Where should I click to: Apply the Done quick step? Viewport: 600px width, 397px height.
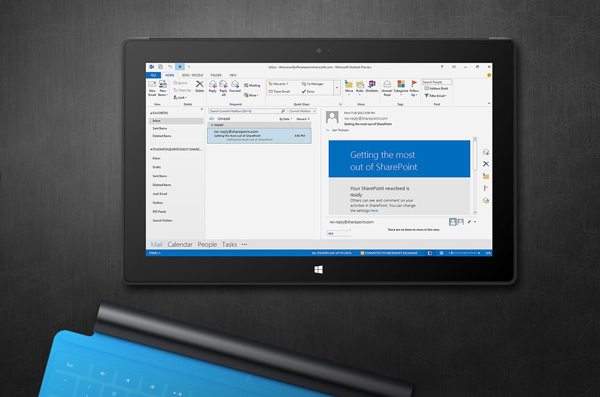[308, 91]
